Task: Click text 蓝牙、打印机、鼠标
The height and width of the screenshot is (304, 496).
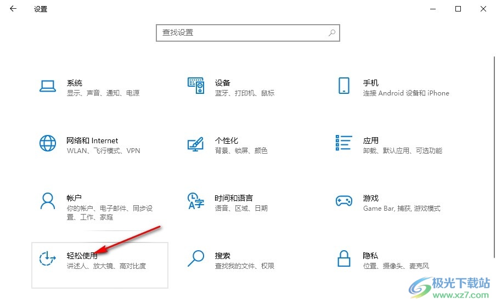Action: [245, 93]
